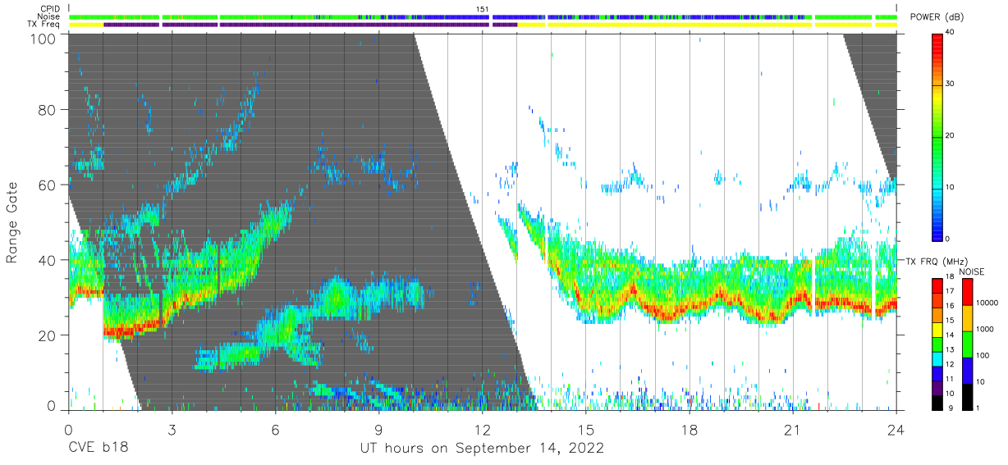Click the purple TX Freq bar segment

pos(310,25)
